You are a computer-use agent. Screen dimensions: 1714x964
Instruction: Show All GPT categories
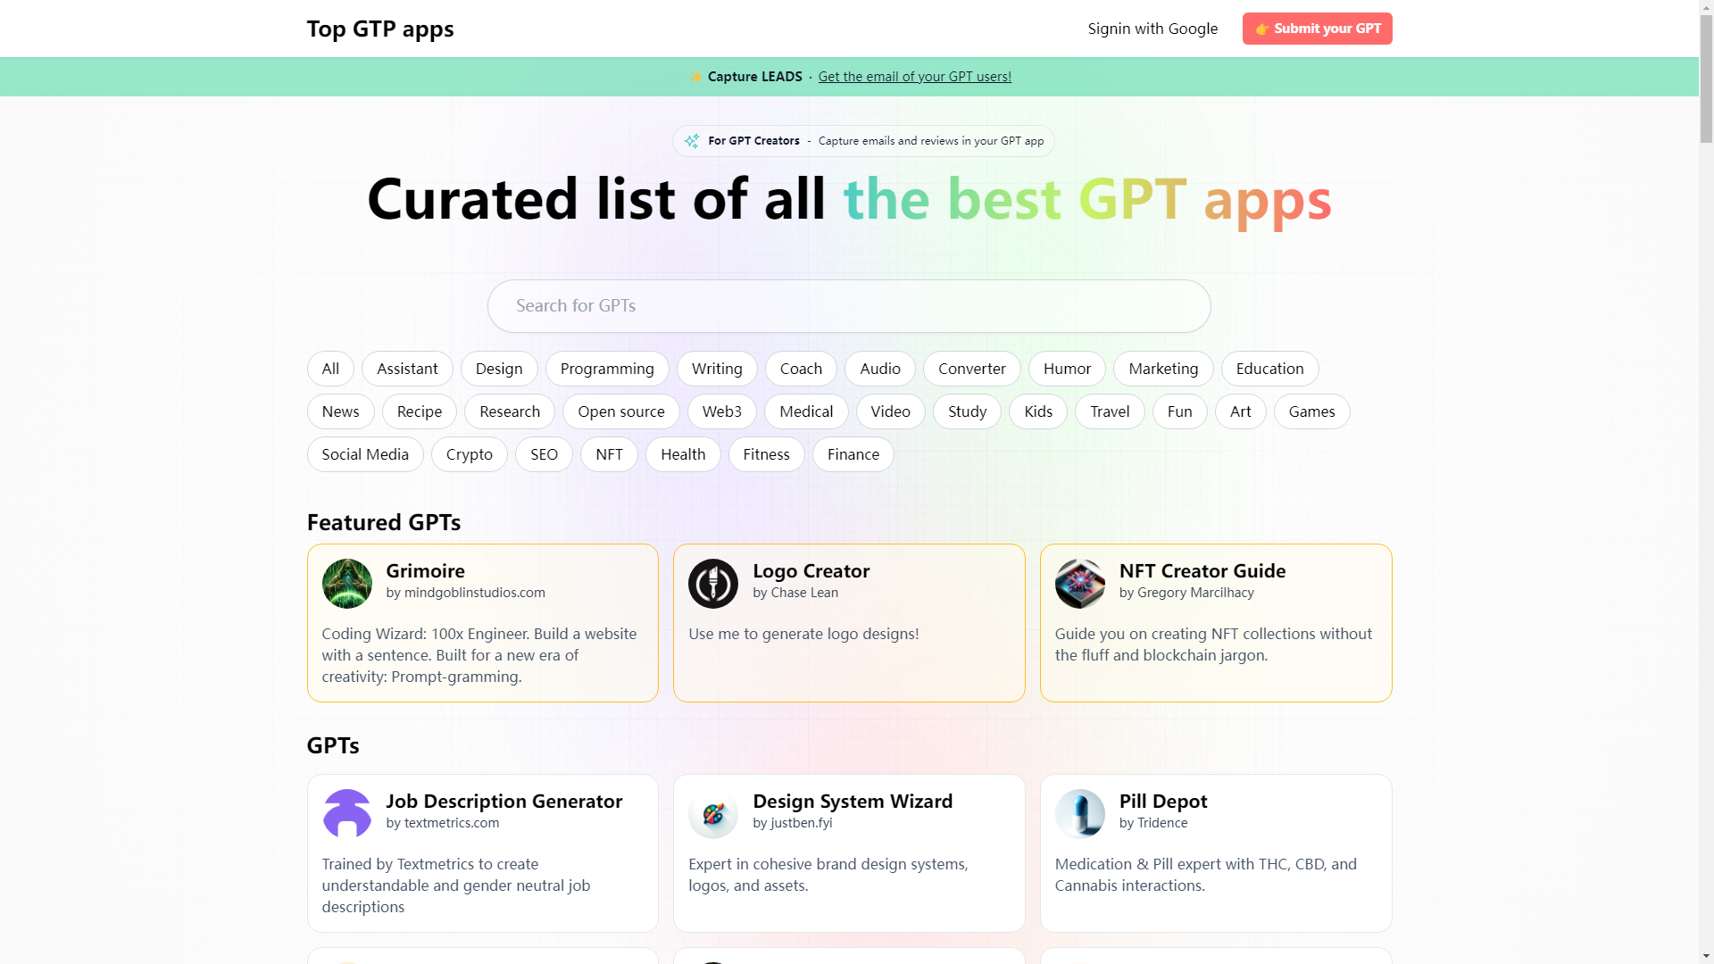pyautogui.click(x=330, y=369)
